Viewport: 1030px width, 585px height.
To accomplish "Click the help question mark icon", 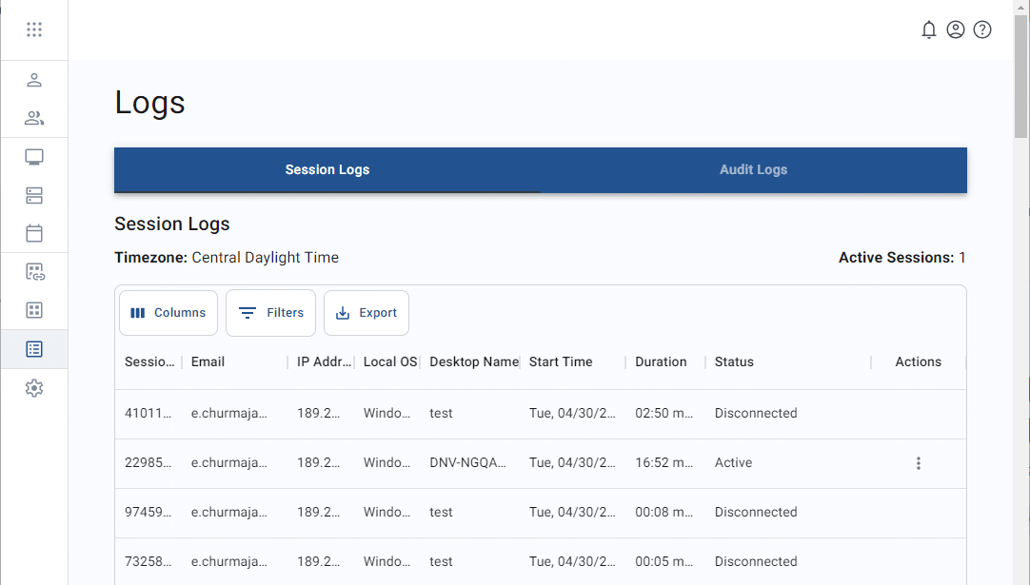I will (982, 29).
